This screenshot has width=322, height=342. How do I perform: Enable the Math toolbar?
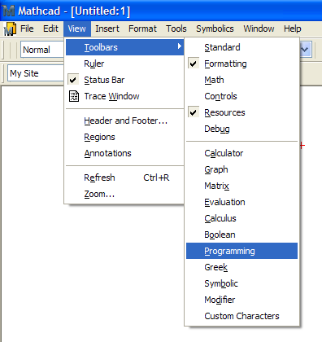coord(241,80)
